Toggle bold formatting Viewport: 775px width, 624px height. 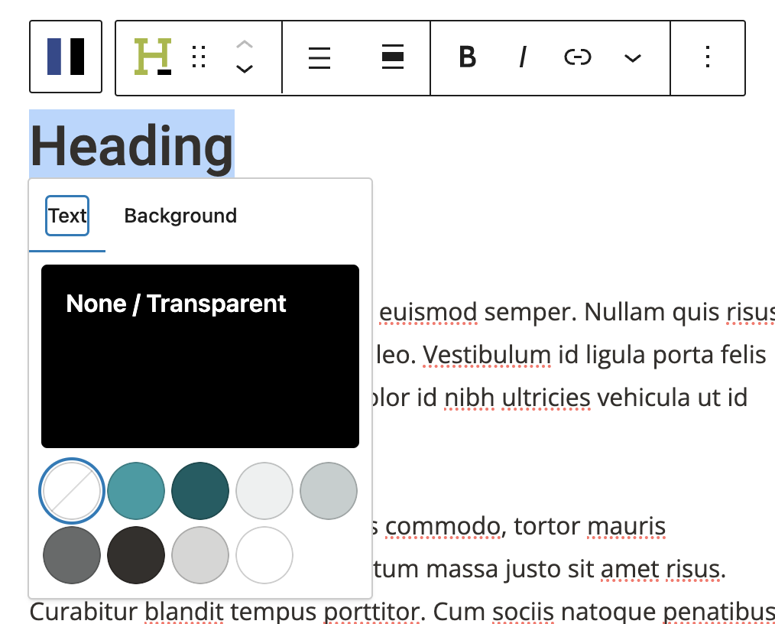coord(468,57)
